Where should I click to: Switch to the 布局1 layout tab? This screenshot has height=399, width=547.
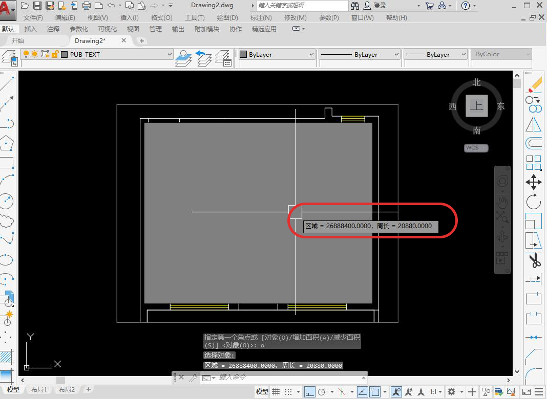click(x=38, y=390)
